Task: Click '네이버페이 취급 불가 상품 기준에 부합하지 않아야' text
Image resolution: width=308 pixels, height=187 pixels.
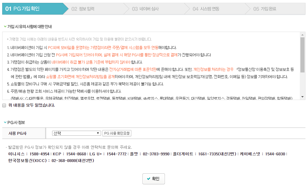Action: click(x=91, y=62)
